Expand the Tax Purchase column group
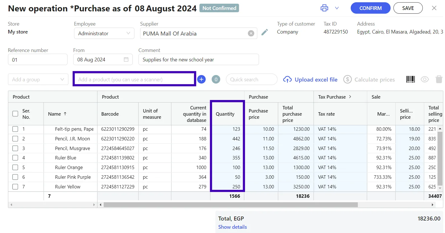The width and height of the screenshot is (445, 233). [x=350, y=97]
